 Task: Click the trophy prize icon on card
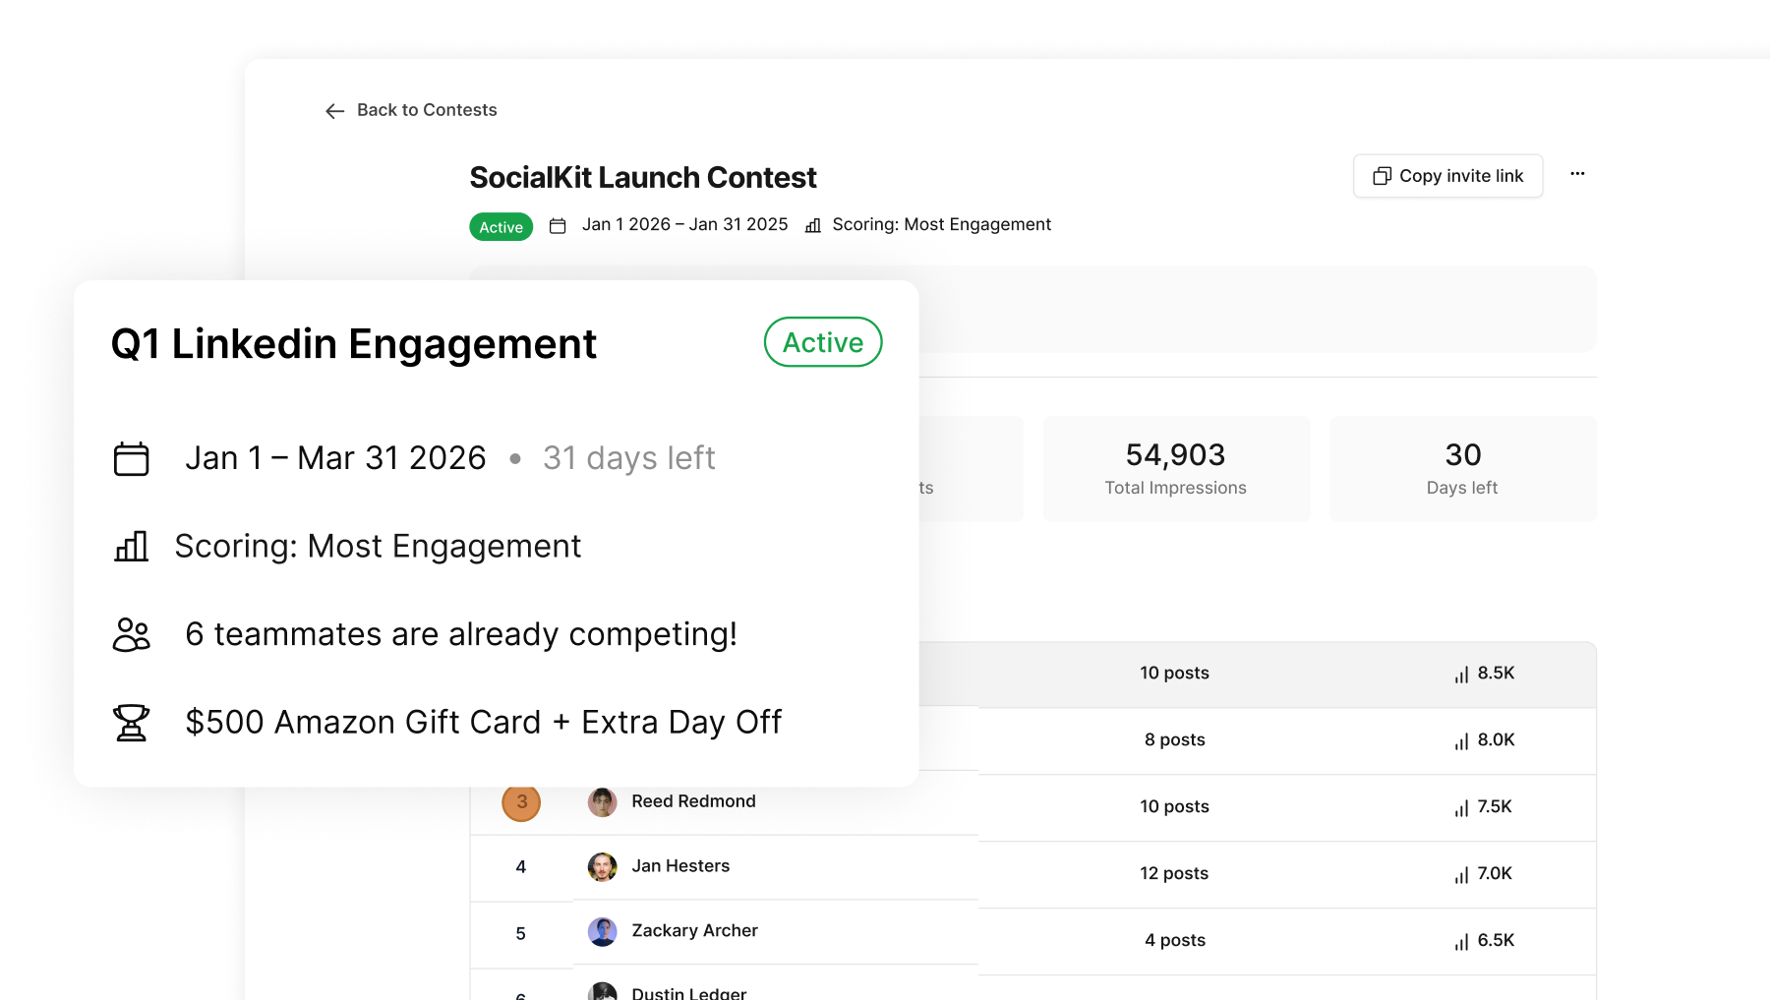pyautogui.click(x=131, y=723)
